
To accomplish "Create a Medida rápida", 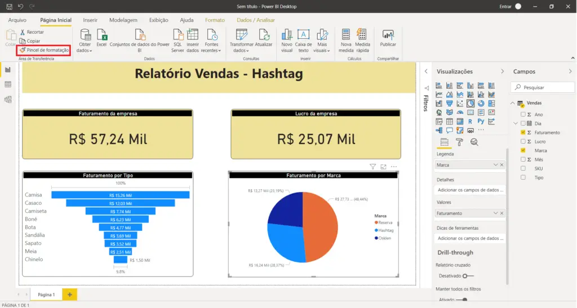I will point(362,41).
